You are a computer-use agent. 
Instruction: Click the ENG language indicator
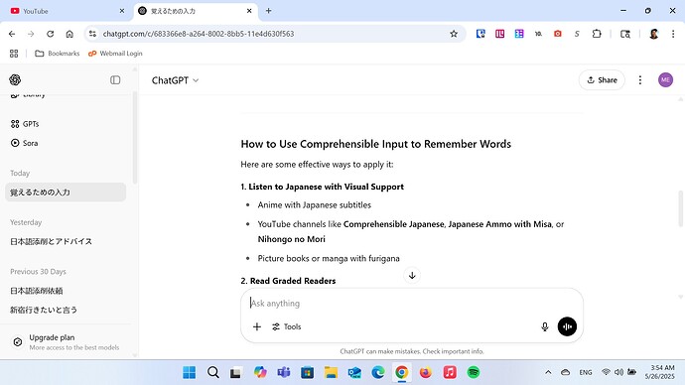pyautogui.click(x=586, y=372)
